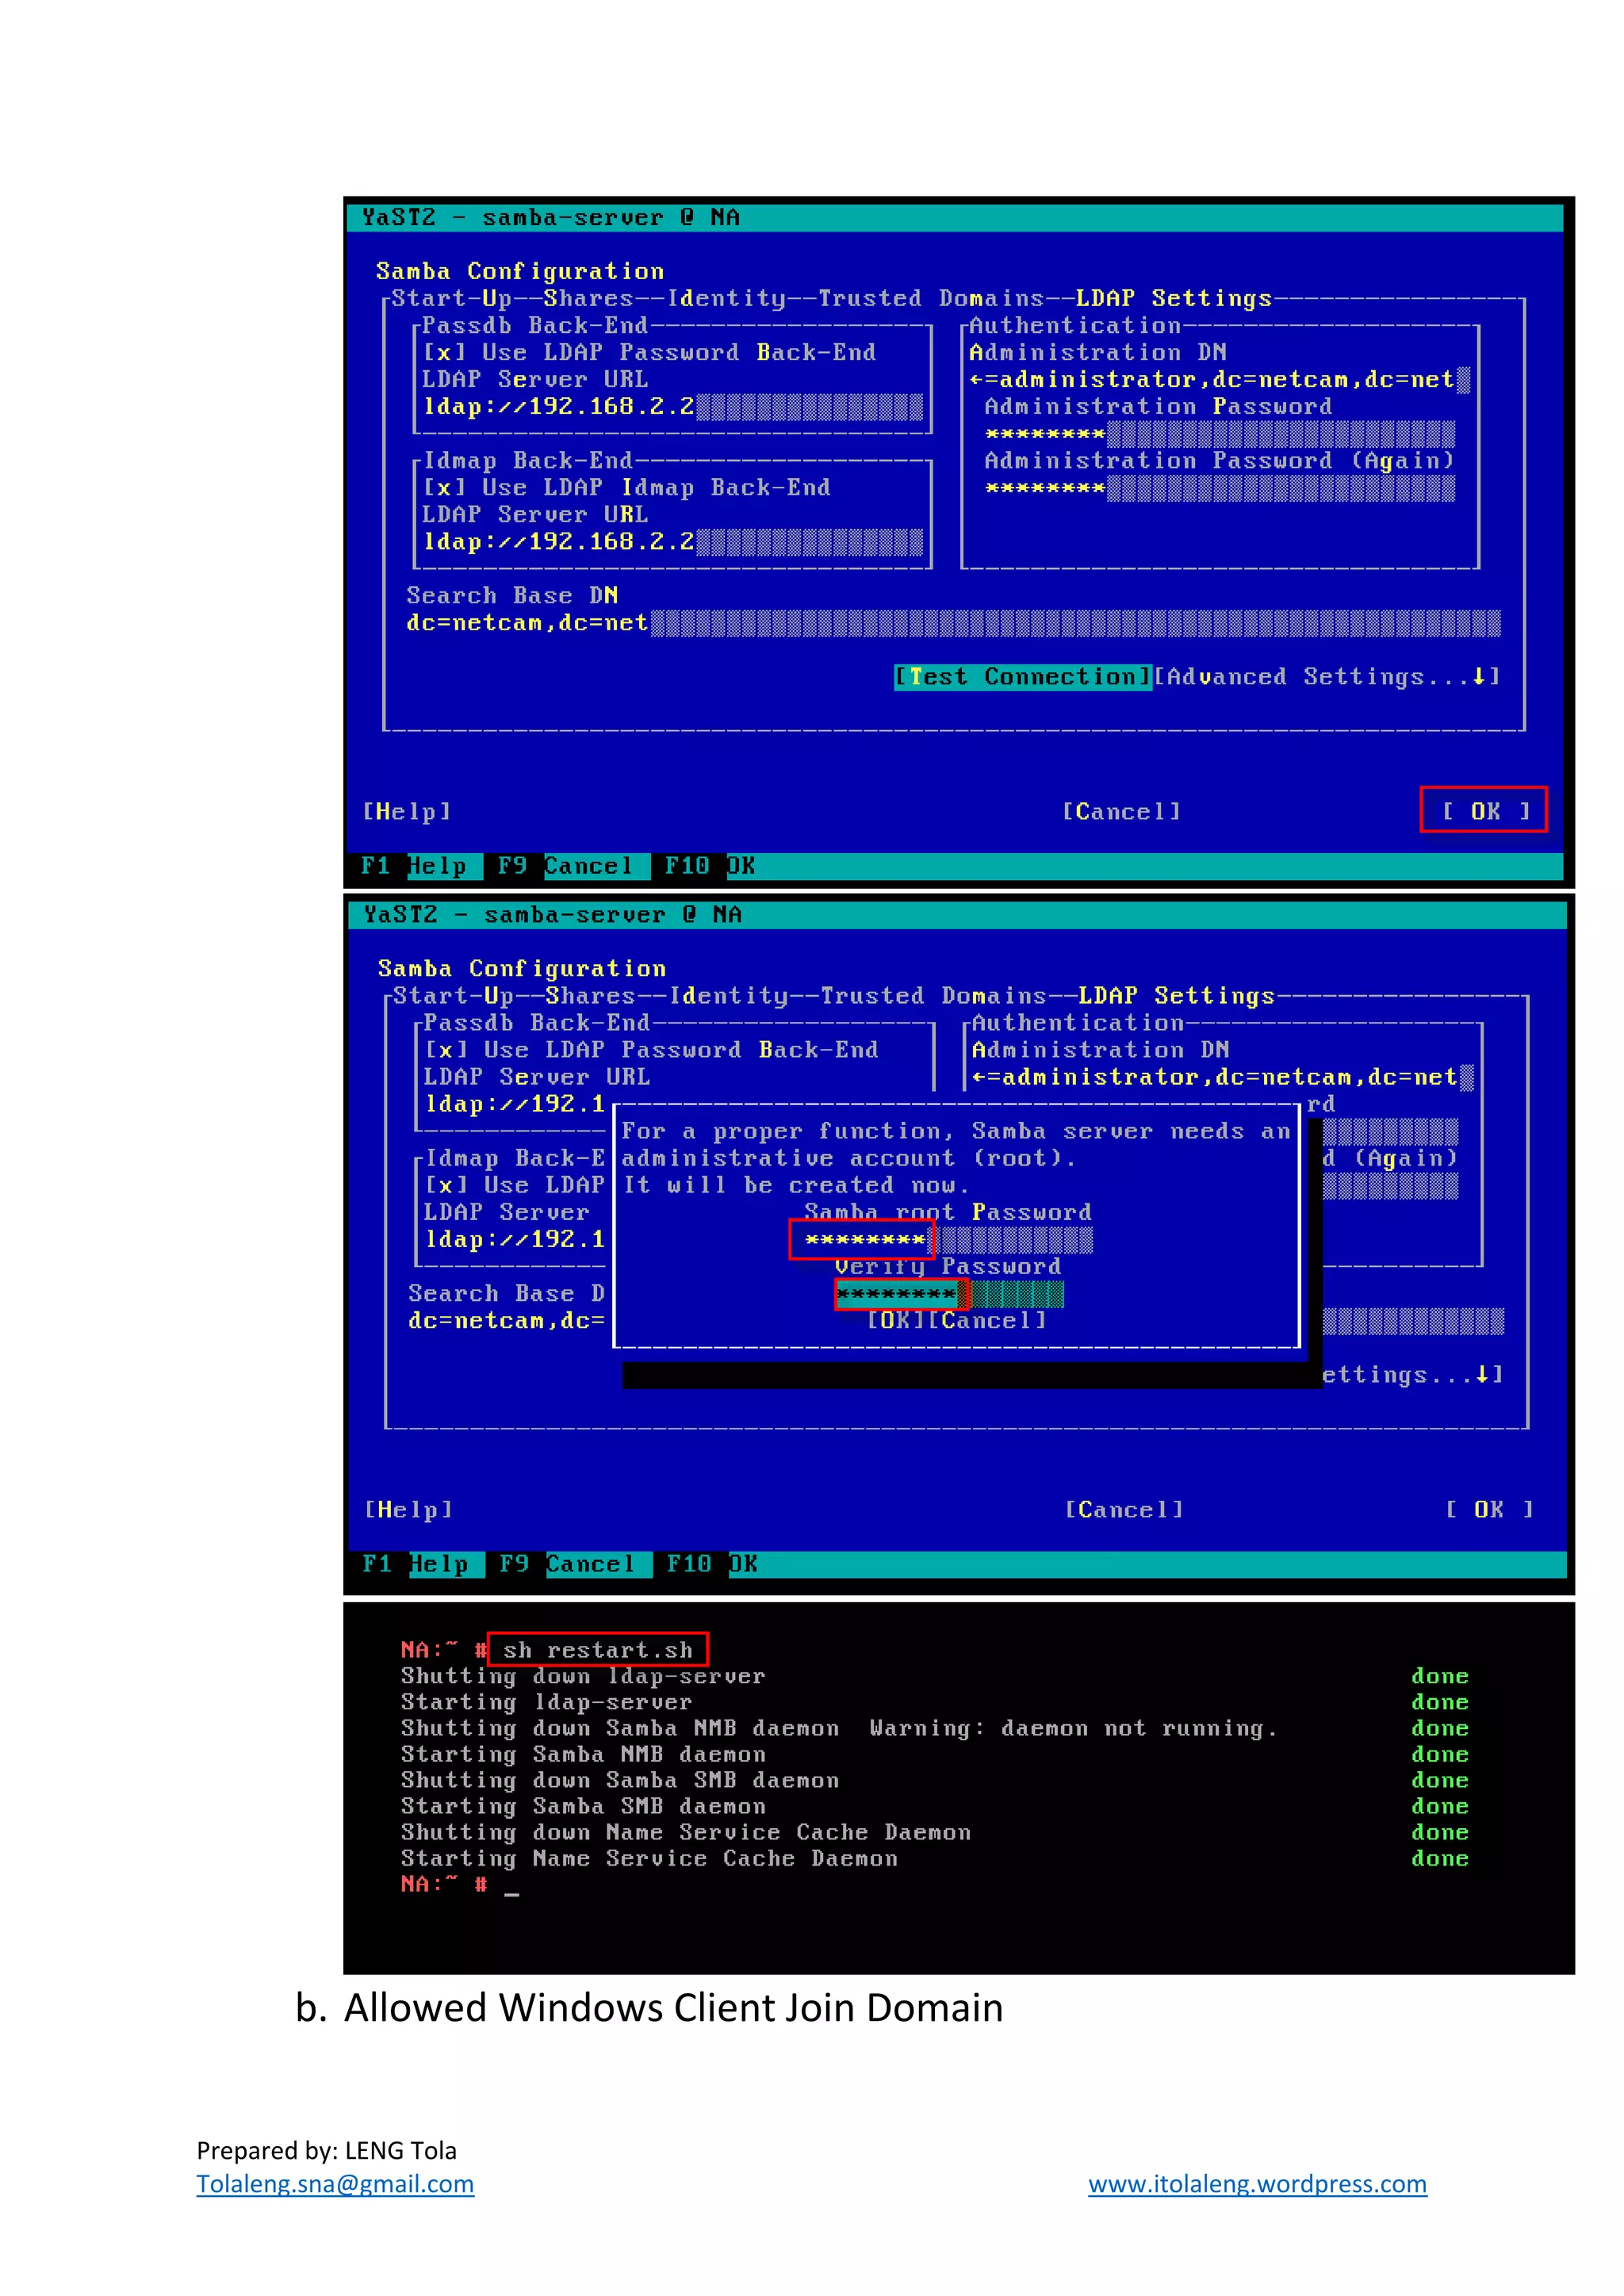Click 'Prepared by: LENG Tola' footer text
The height and width of the screenshot is (2296, 1624).
(326, 2150)
